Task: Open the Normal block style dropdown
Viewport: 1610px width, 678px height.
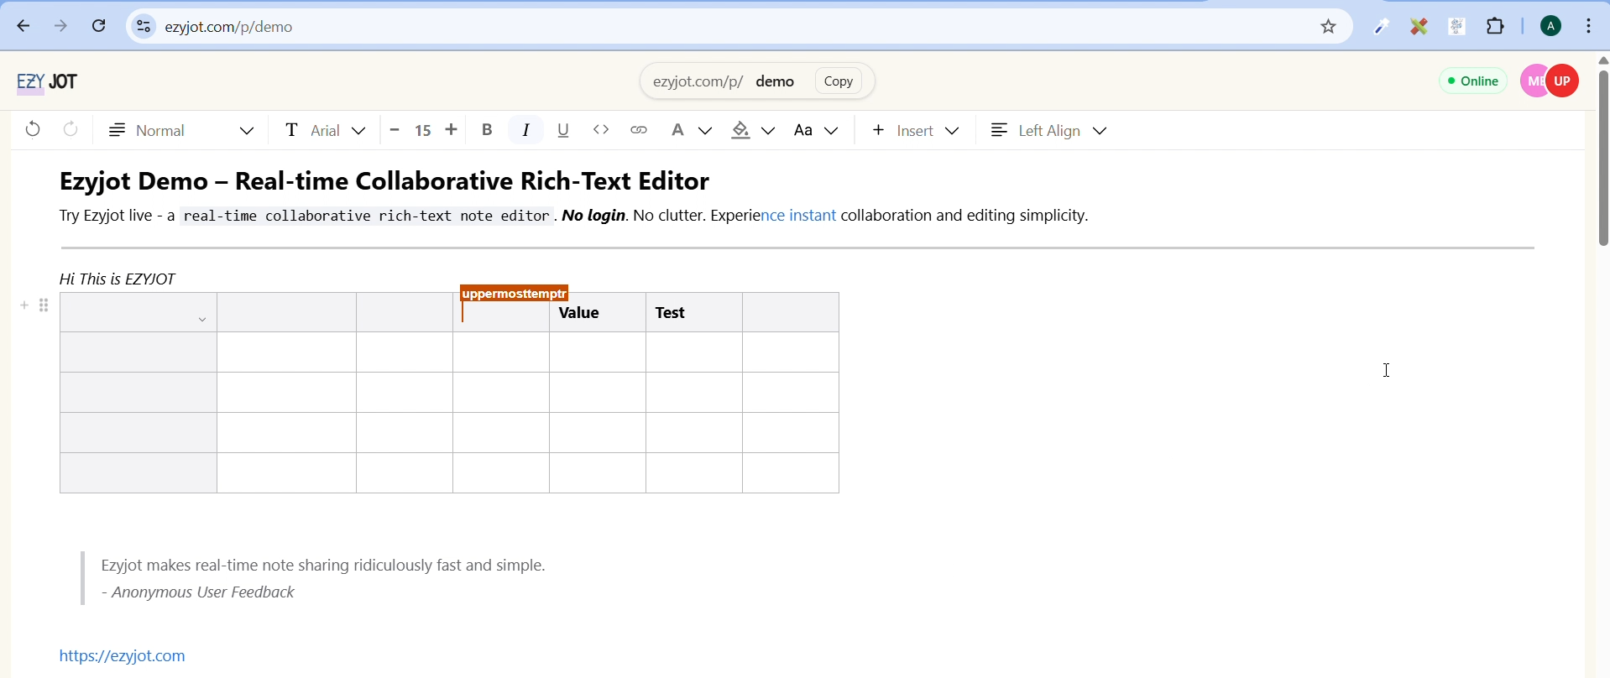Action: [182, 131]
